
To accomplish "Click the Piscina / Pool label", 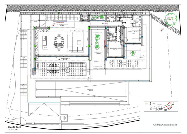I will 91,90.
